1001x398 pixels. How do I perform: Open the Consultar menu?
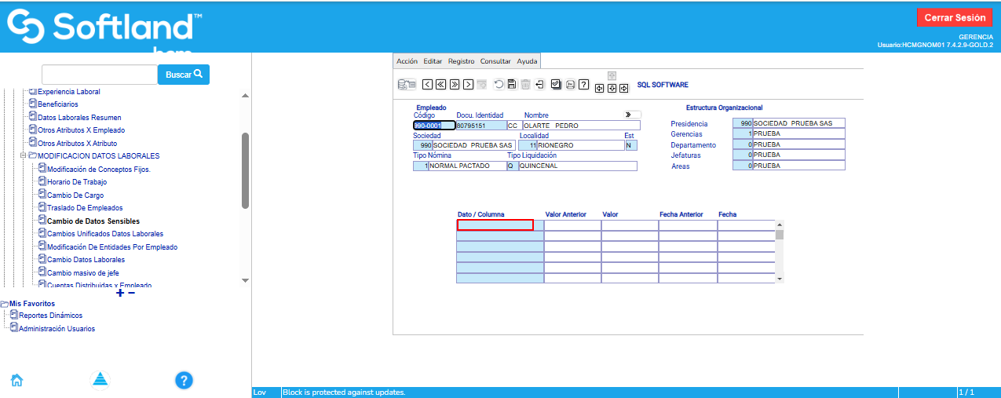tap(495, 61)
